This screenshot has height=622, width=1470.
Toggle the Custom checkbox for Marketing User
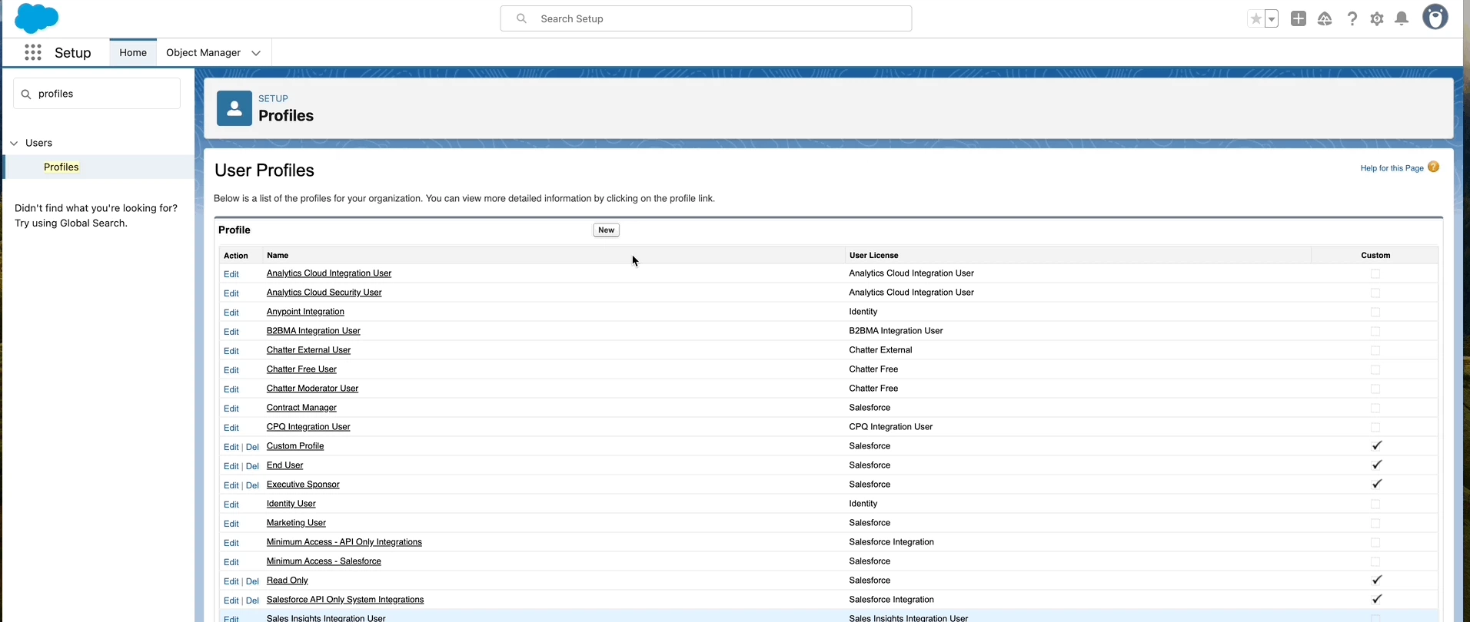tap(1375, 523)
